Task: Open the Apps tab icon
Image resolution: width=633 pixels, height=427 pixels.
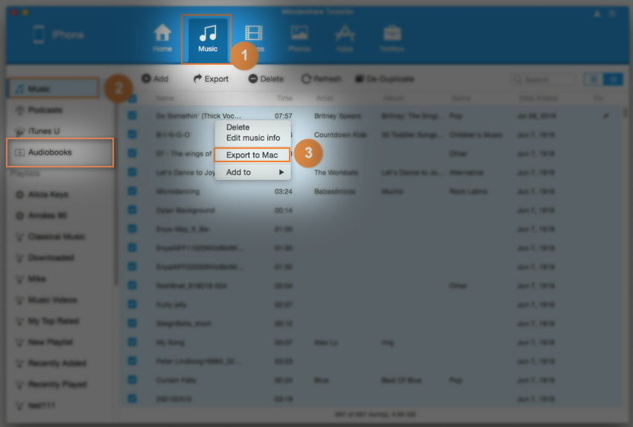Action: pyautogui.click(x=344, y=33)
